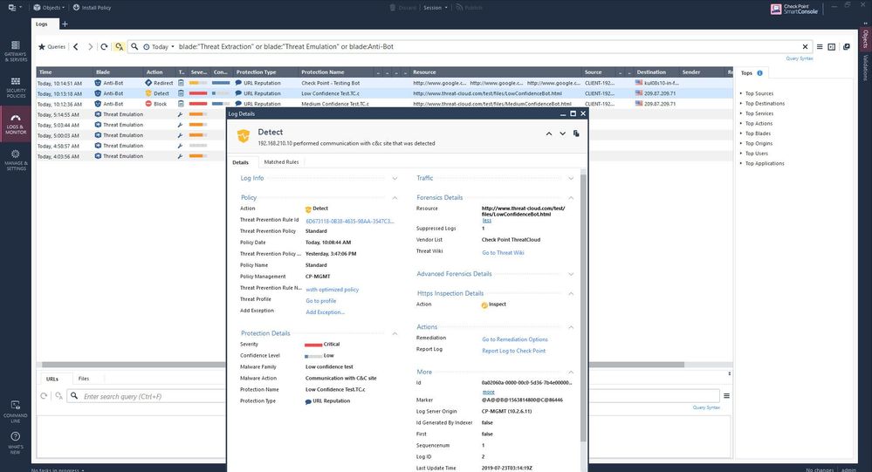The height and width of the screenshot is (472, 872).
Task: Select the Details tab in Log Details
Action: (240, 162)
